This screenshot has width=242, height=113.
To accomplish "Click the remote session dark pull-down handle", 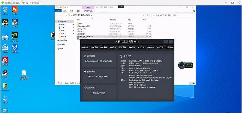I will pyautogui.click(x=121, y=7).
